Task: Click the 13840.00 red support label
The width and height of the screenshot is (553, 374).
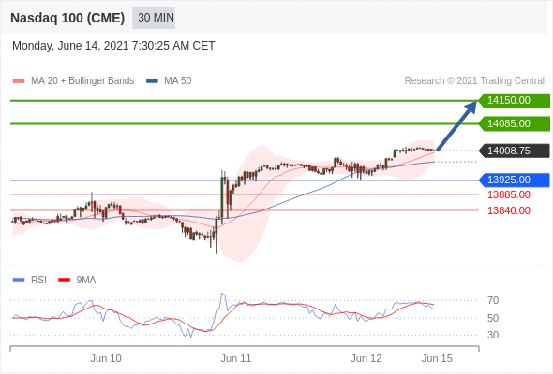Action: (509, 210)
